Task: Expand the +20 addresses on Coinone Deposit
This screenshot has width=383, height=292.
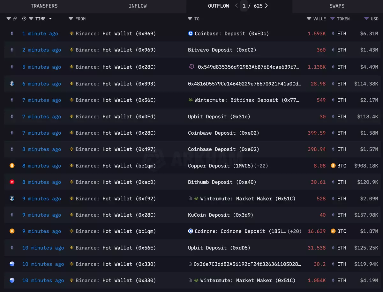Action: (x=294, y=231)
